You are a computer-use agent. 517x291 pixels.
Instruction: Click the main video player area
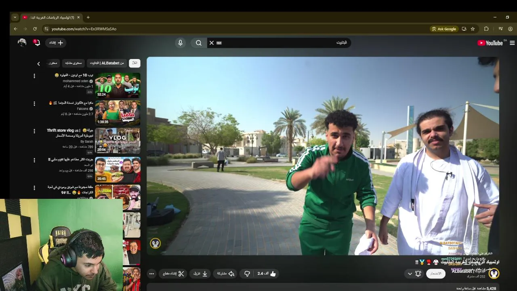click(x=323, y=156)
